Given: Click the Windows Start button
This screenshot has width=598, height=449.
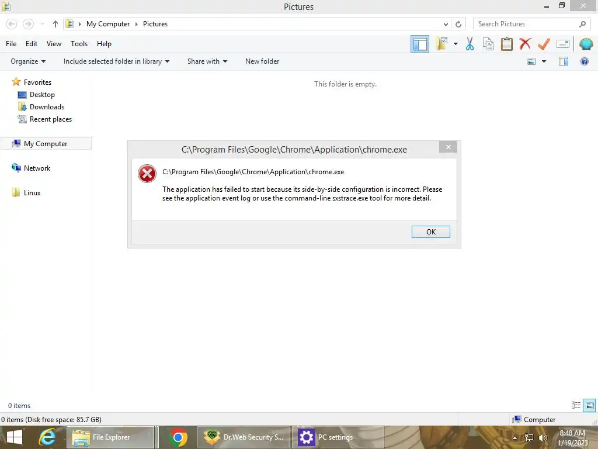Looking at the screenshot, I should 15,437.
